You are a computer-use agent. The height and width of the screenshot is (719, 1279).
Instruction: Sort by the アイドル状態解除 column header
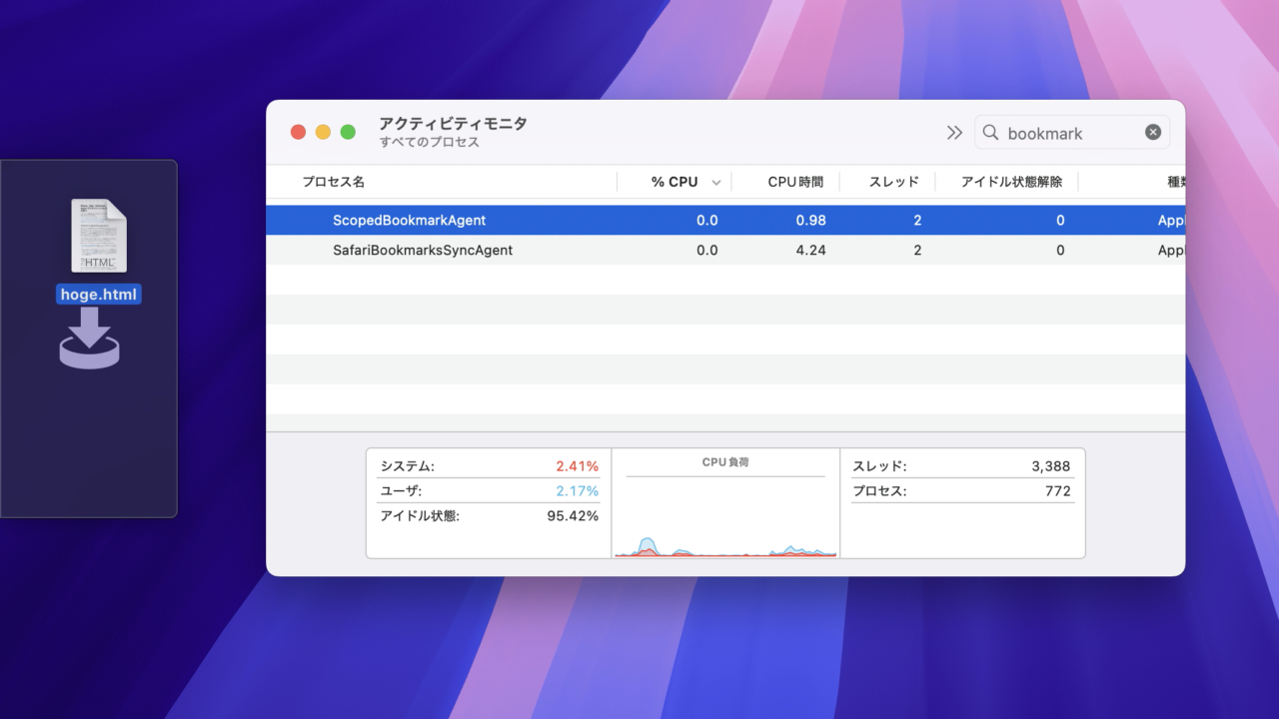coord(1011,182)
